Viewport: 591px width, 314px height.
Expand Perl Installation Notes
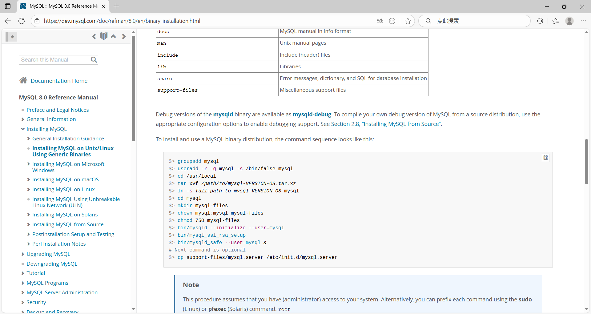28,244
